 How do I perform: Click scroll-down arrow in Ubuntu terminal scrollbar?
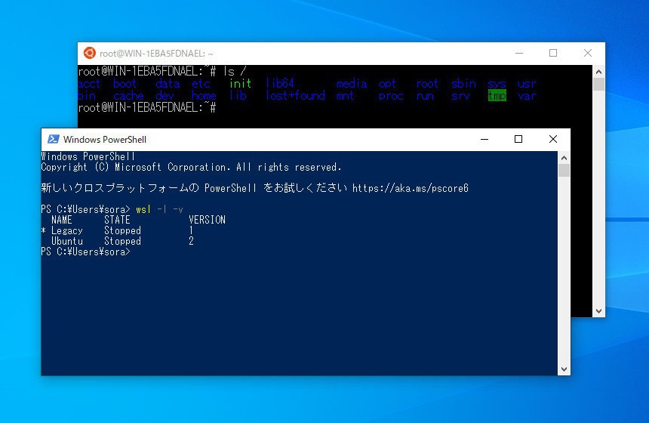click(x=598, y=311)
